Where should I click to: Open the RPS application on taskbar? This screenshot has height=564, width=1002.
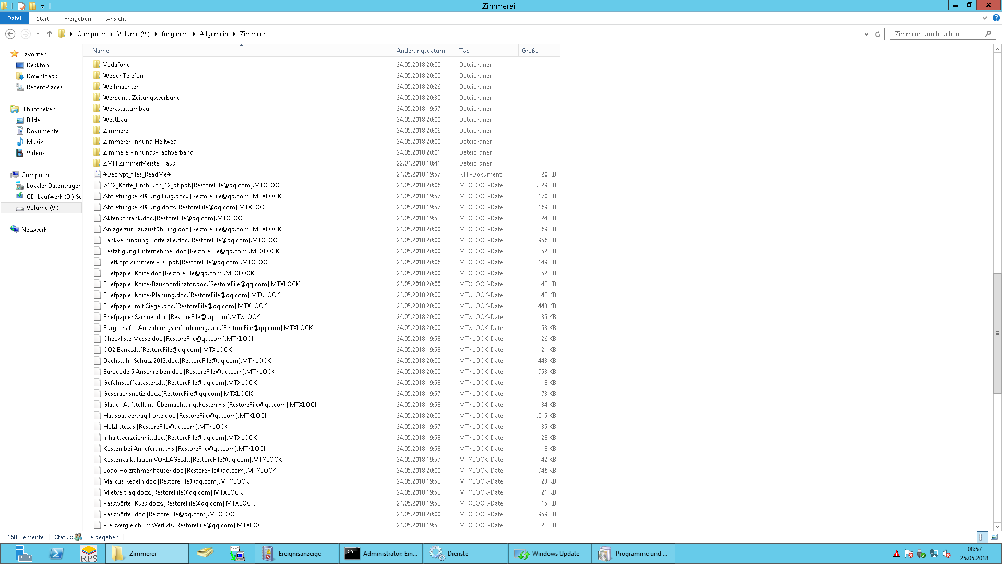click(89, 554)
